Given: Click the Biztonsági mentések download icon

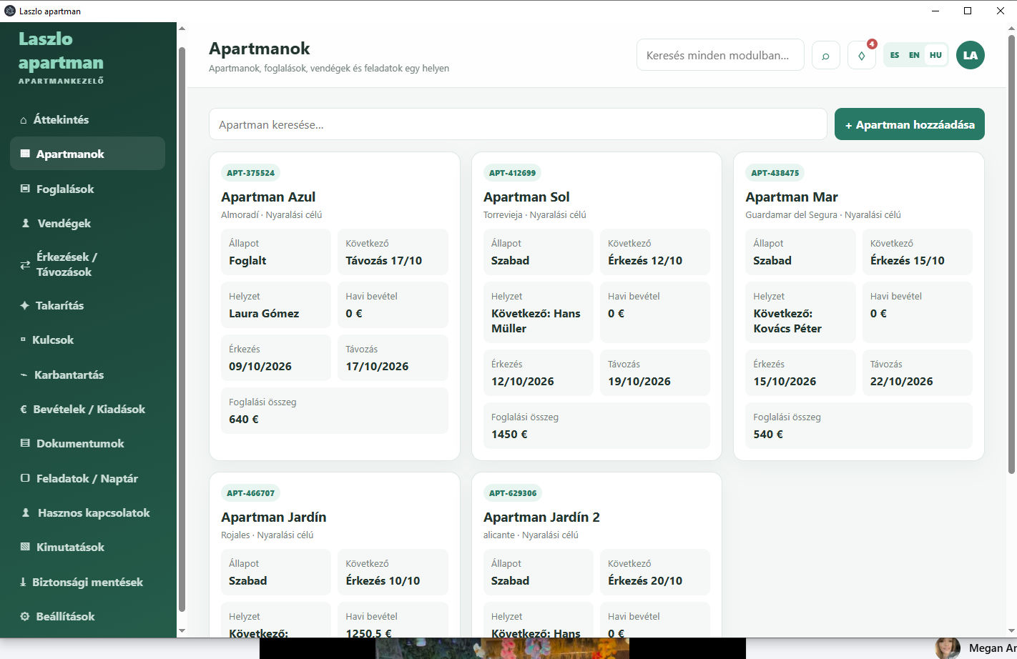Looking at the screenshot, I should (23, 582).
